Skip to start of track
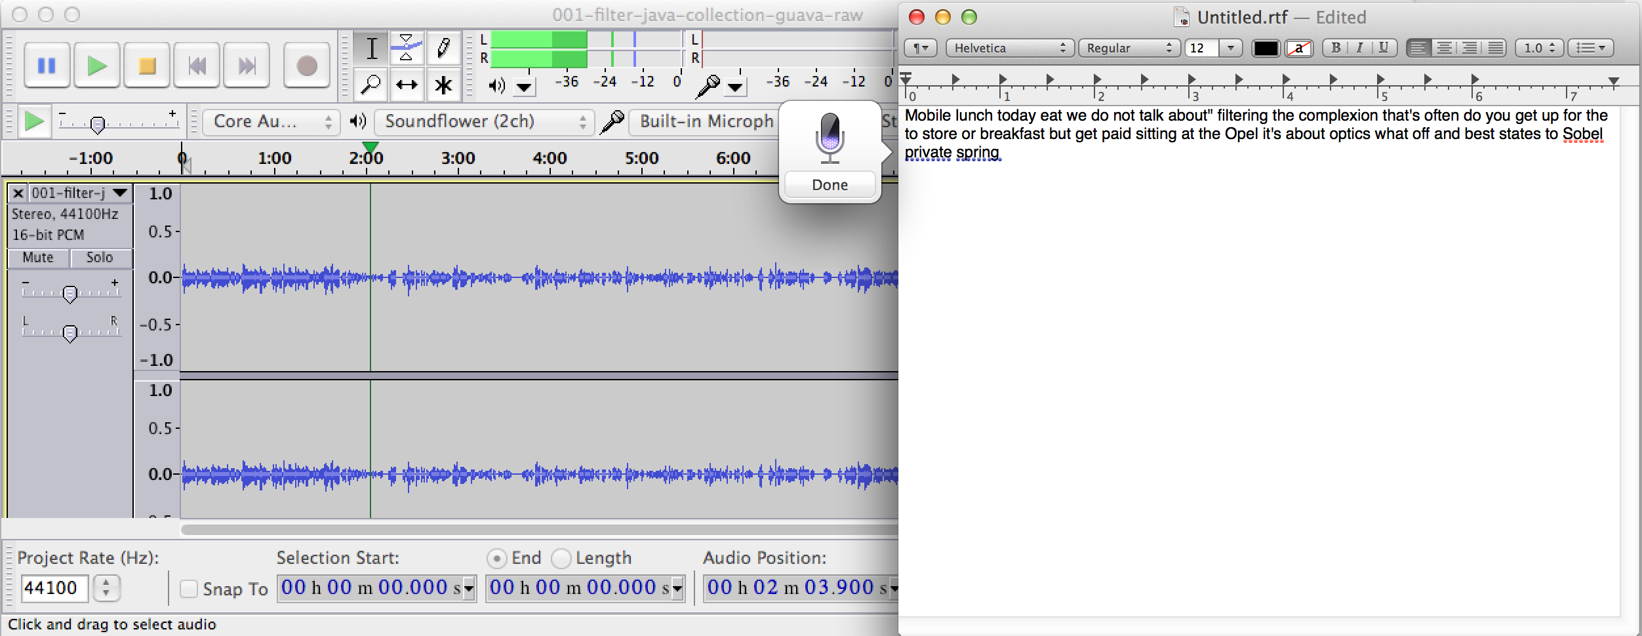 197,66
